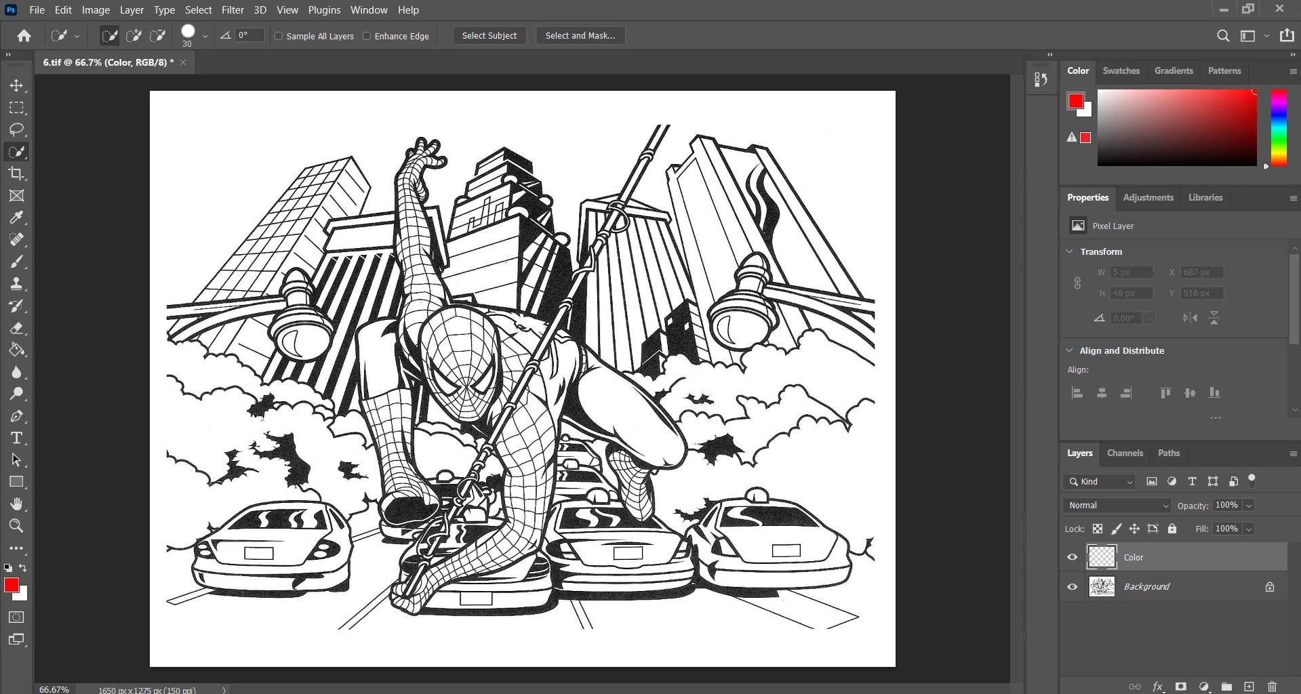
Task: Add a layer mask
Action: tap(1181, 687)
